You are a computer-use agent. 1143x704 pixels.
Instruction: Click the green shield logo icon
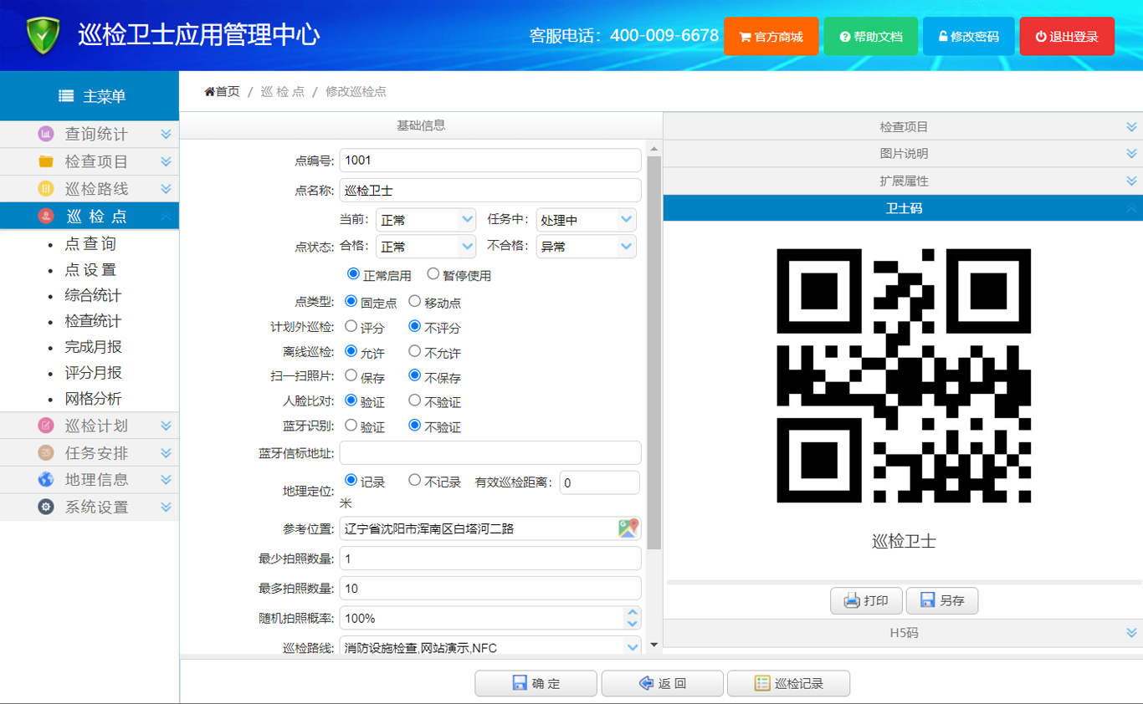click(43, 36)
